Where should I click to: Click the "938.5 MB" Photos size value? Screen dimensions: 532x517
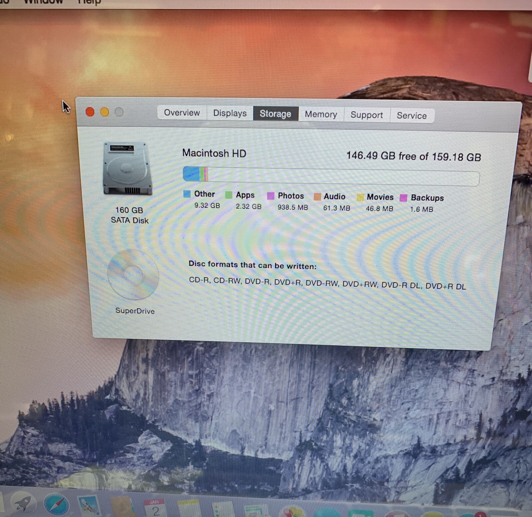[x=293, y=207]
